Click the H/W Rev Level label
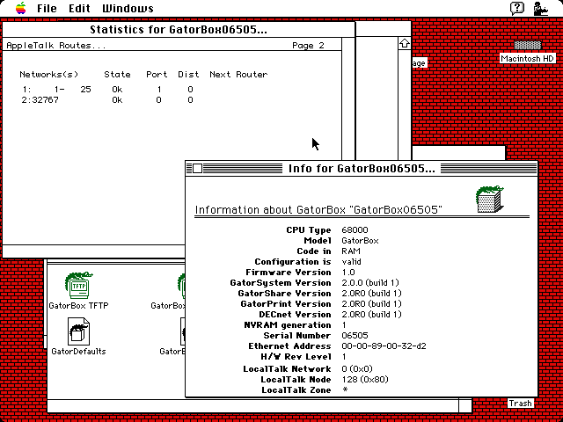 296,357
